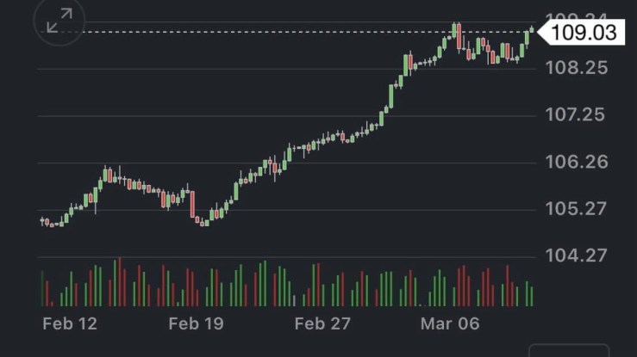Click the partially visible button at bottom right
The height and width of the screenshot is (357, 637).
pos(568,350)
